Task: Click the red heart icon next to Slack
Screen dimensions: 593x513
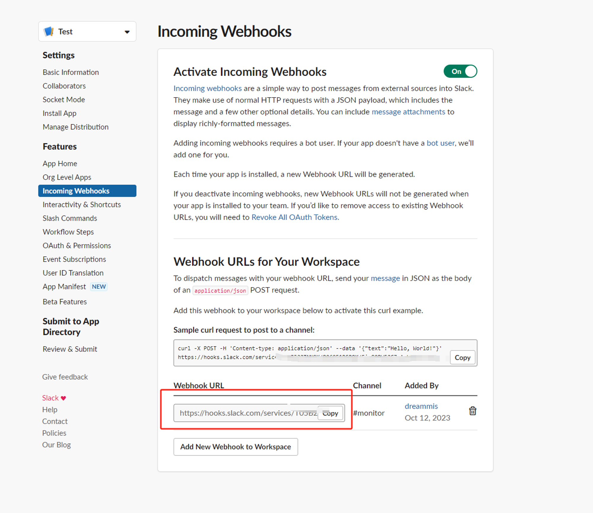Action: click(x=63, y=398)
